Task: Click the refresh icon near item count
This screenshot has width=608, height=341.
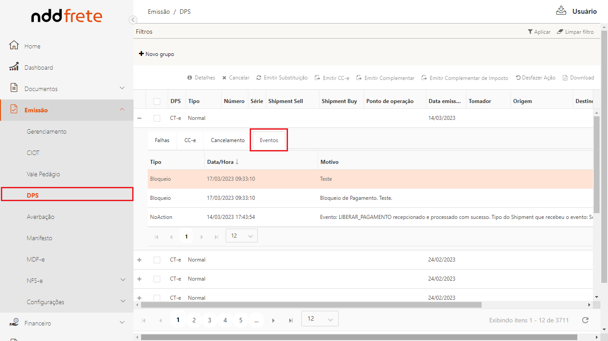Action: [585, 320]
